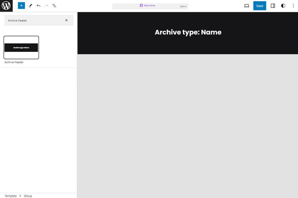Open the Blog Home command palette
The height and width of the screenshot is (198, 298).
150,6
